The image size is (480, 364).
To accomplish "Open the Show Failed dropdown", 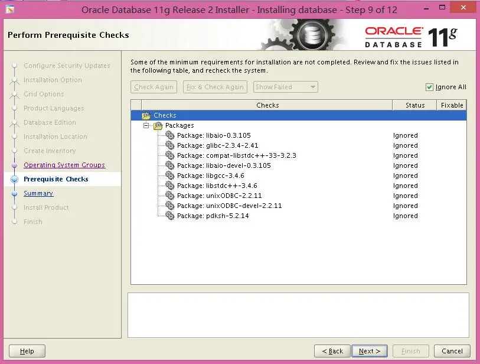I will tap(286, 87).
